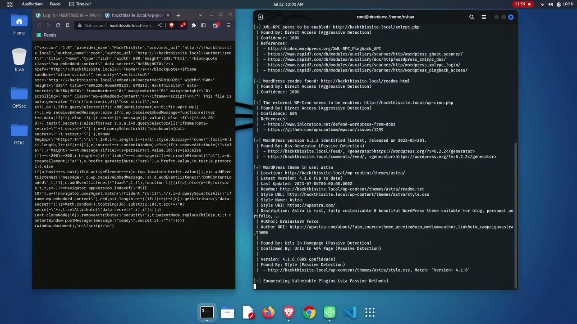Click the browser forward arrow

click(x=48, y=26)
